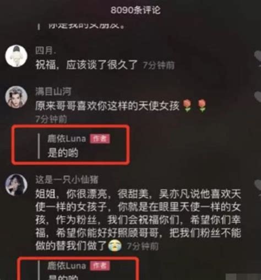Open 鹿依Luna's profile from her first reply
This screenshot has height=280, width=261.
click(67, 138)
